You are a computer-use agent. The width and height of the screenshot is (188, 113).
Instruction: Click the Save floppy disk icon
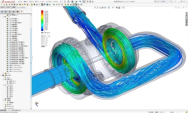pyautogui.click(x=72, y=2)
